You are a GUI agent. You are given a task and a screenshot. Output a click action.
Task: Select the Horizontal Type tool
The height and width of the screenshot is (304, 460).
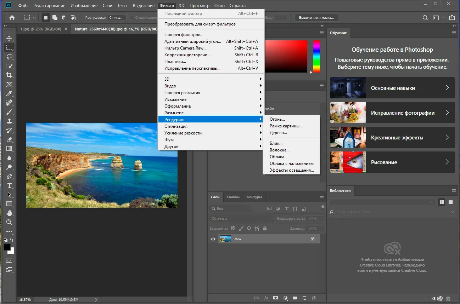pyautogui.click(x=9, y=185)
